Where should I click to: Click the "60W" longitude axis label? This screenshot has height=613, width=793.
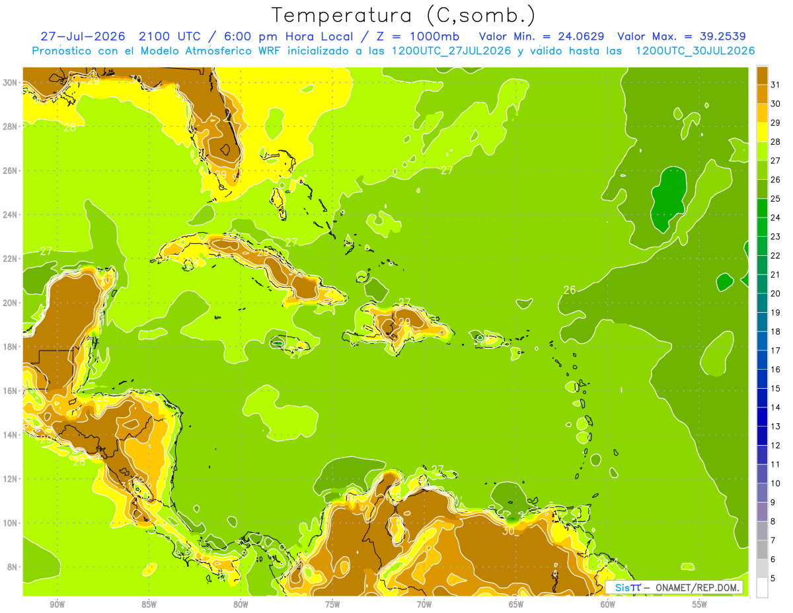coord(608,604)
